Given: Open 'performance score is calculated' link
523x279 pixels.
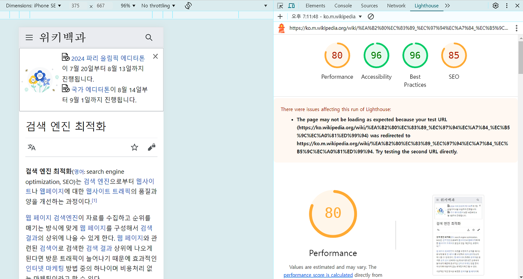Looking at the screenshot, I should click(x=318, y=275).
